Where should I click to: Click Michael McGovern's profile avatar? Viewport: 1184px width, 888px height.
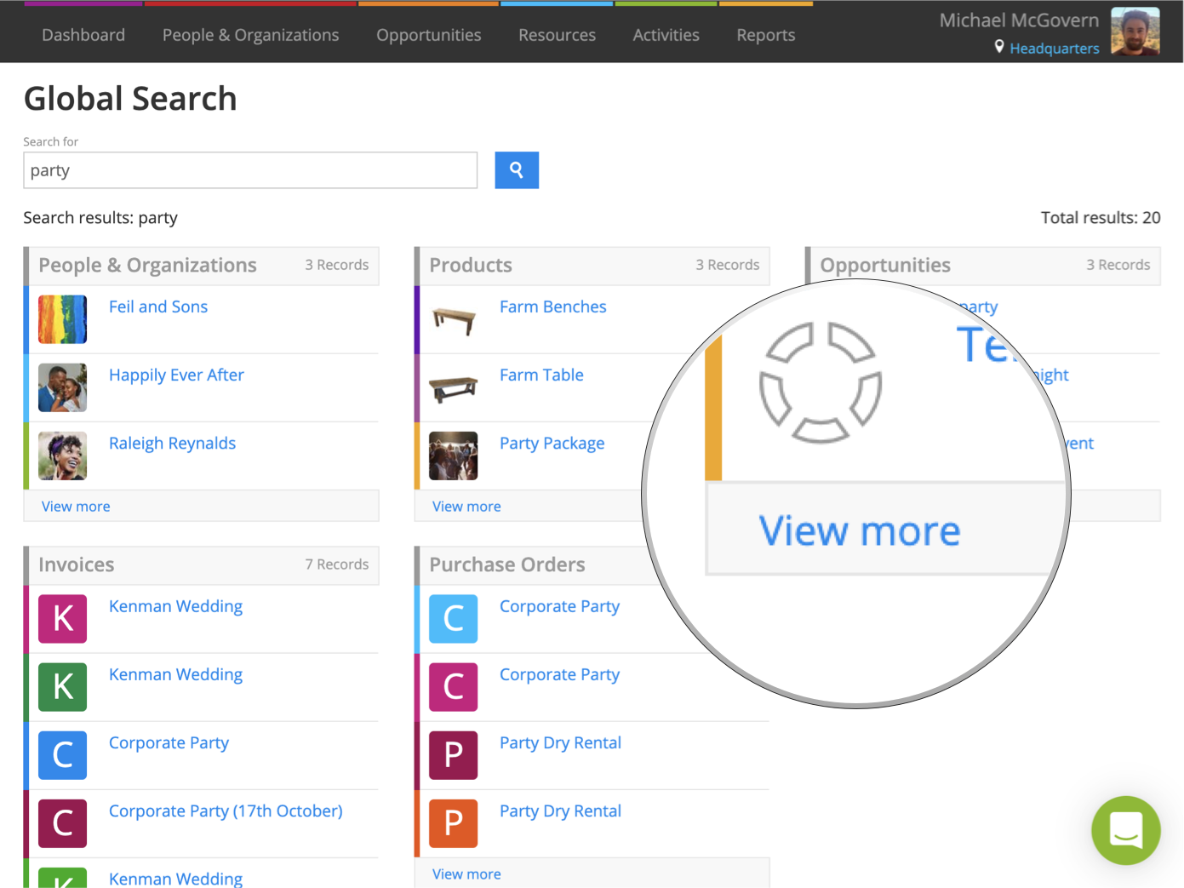(1135, 32)
